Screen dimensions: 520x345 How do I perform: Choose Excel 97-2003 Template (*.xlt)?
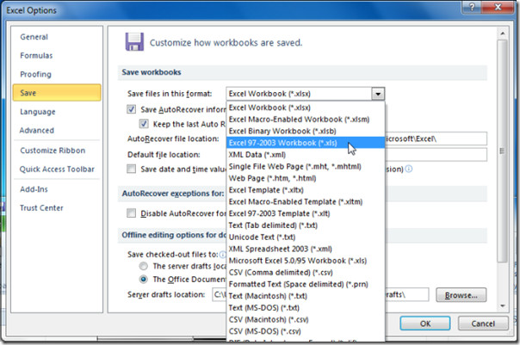click(x=306, y=213)
